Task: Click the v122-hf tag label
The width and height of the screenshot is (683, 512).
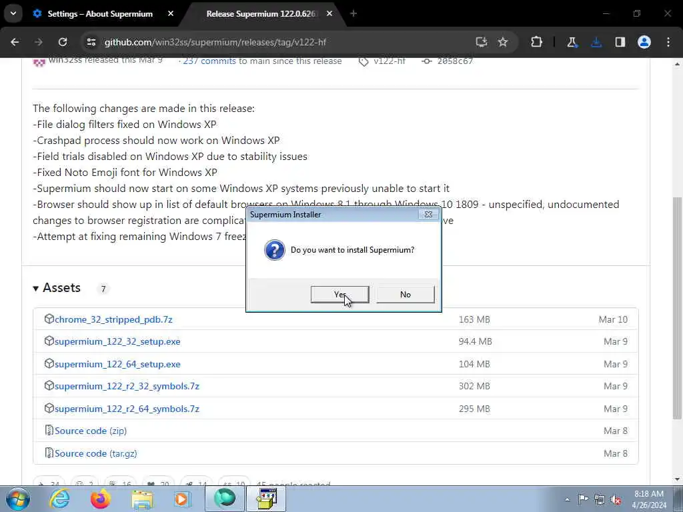Action: pyautogui.click(x=390, y=61)
